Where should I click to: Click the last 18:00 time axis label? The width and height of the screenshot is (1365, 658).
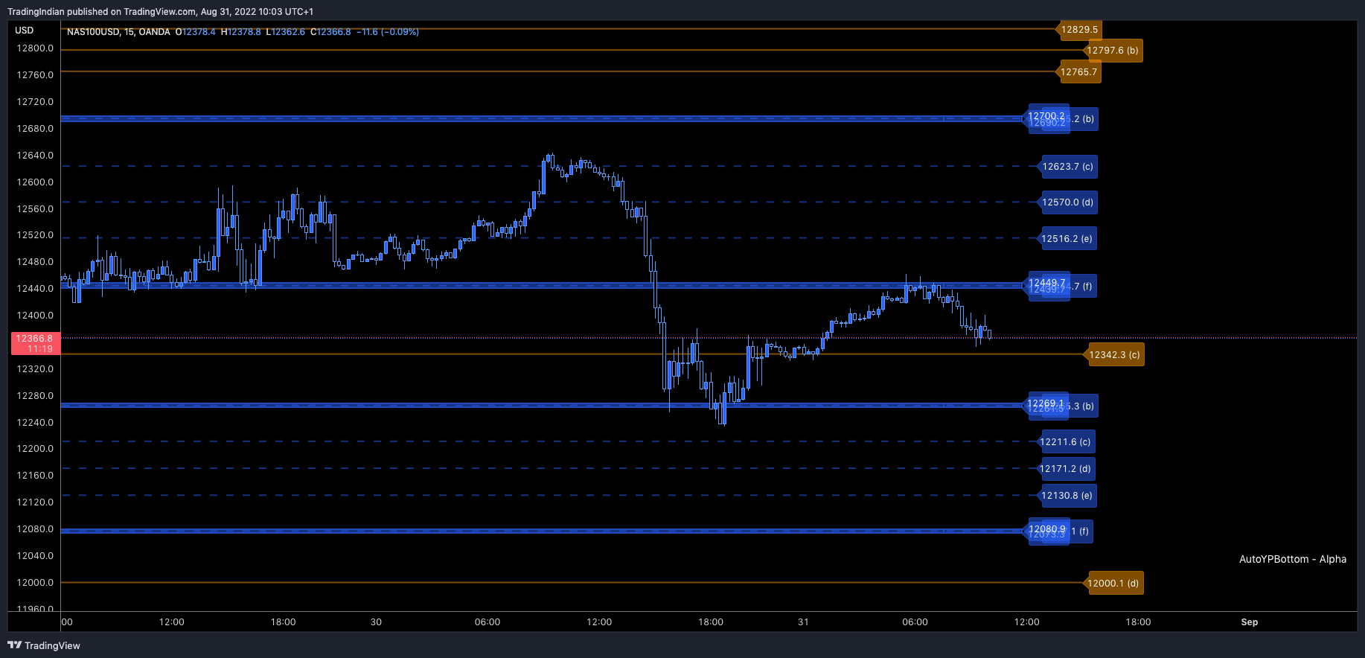[x=1138, y=622]
